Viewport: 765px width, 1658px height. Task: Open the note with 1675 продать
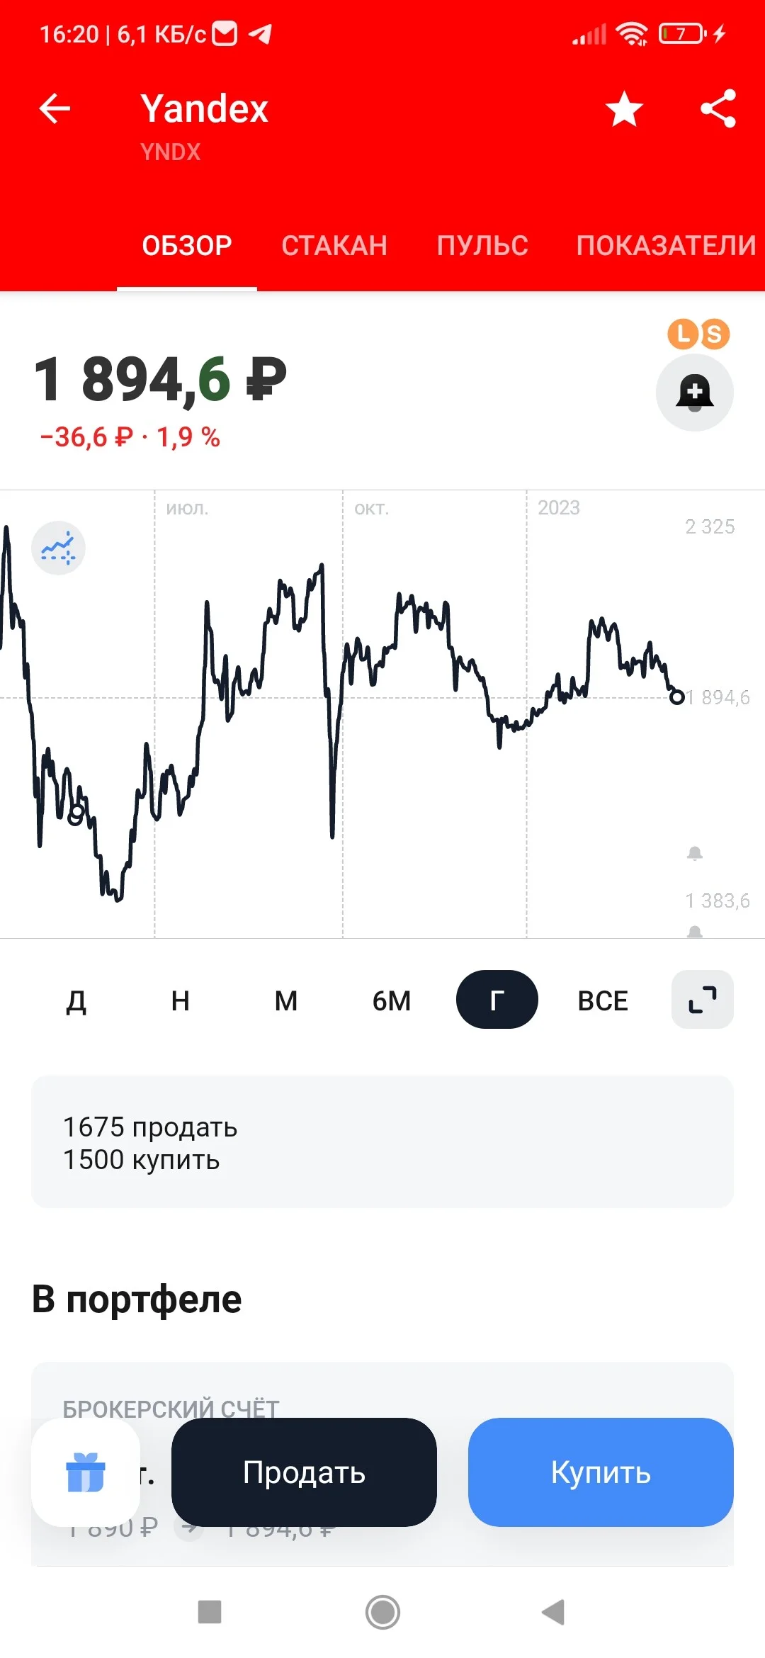pos(382,1142)
